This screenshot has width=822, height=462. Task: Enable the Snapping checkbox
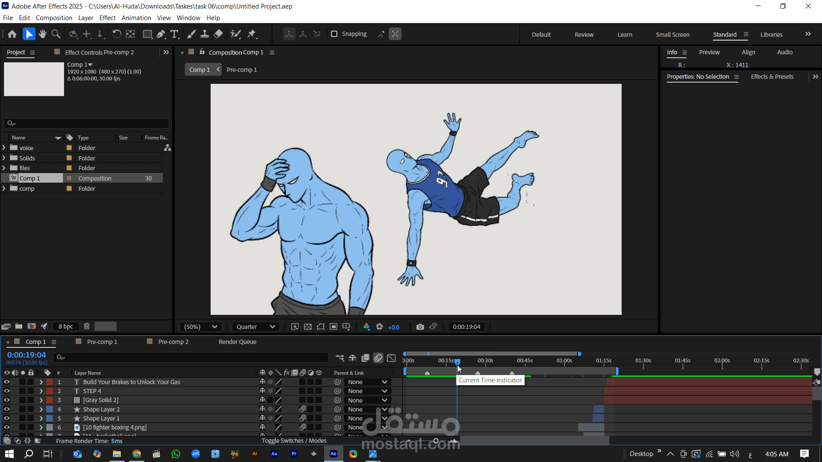[x=334, y=34]
